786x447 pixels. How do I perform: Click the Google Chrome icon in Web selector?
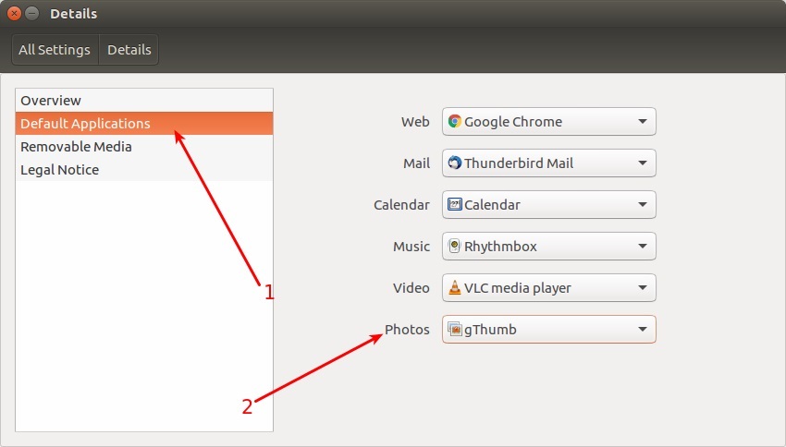point(454,121)
